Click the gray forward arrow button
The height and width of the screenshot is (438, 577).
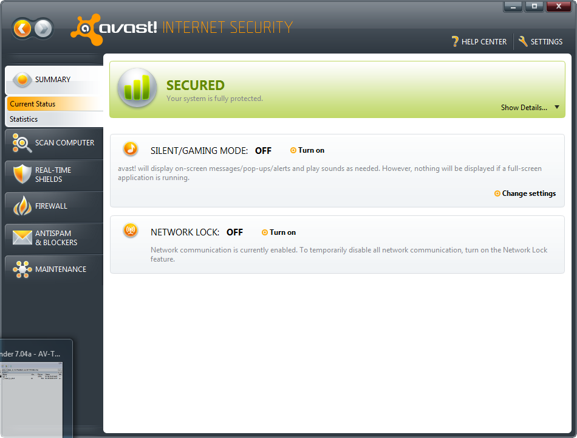43,28
